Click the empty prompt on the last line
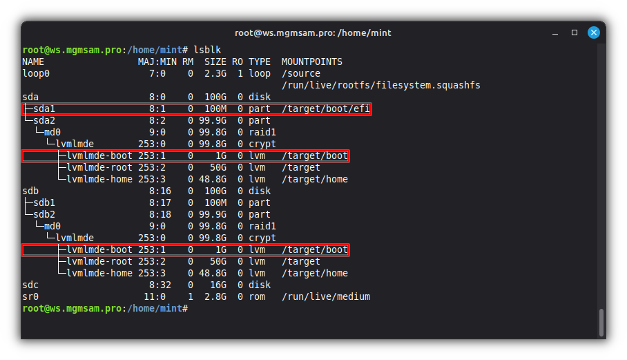627x360 pixels. click(193, 308)
